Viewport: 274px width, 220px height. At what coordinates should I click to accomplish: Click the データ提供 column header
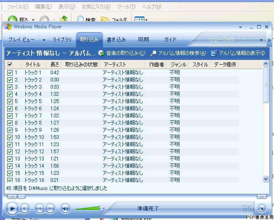[225, 65]
